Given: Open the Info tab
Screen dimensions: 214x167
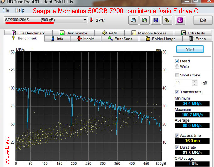Looking at the screenshot, I should (57, 39).
